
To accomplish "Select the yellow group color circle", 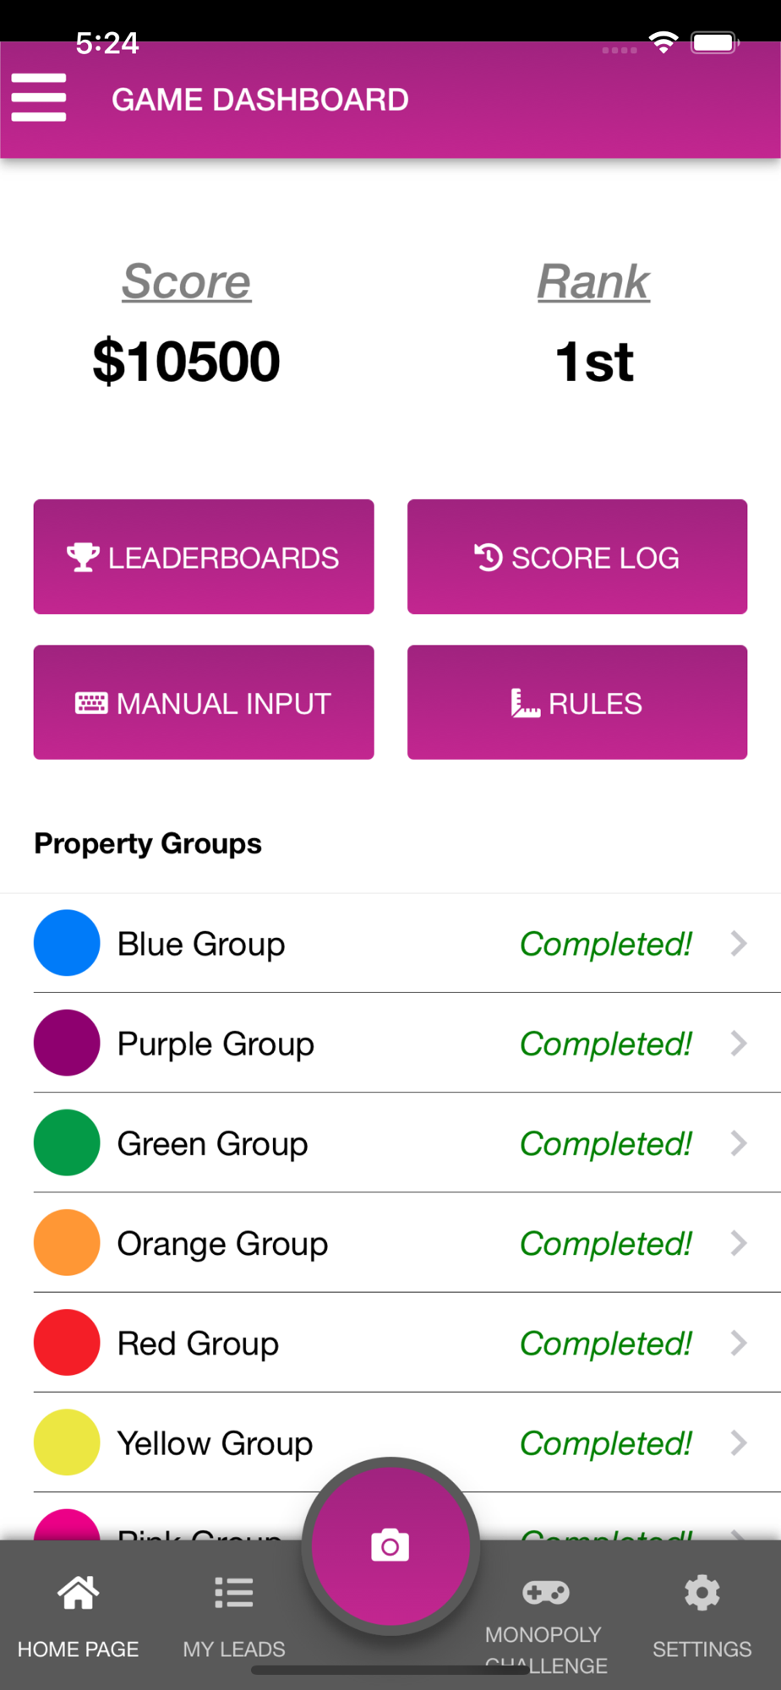I will [x=67, y=1442].
